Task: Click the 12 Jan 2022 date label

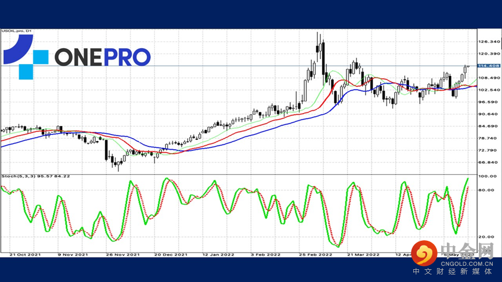Action: coord(218,255)
